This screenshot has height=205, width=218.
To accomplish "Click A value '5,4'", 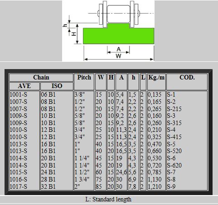I will [x=120, y=94].
